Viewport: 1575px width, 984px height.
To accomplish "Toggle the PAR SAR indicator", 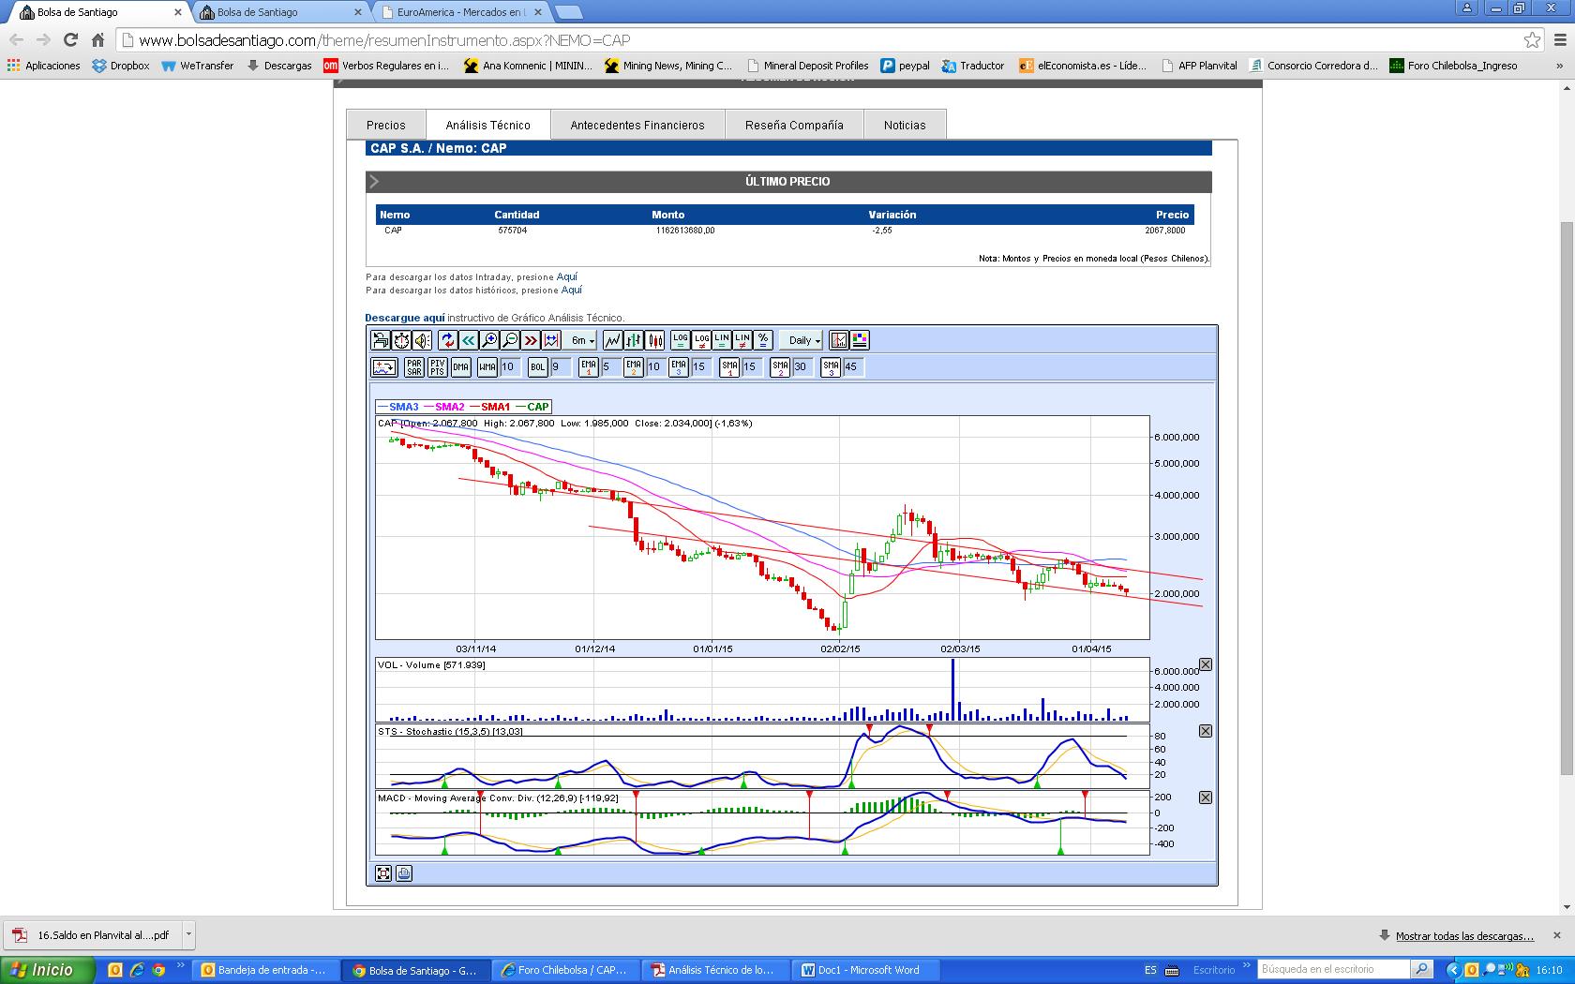I will [414, 367].
